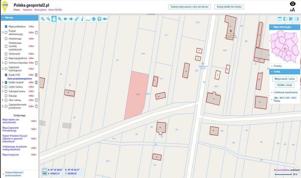This screenshot has width=301, height=178.
Task: Click the Szukaj miejscowości, ulicy lub adresu field
Action: 189,7
